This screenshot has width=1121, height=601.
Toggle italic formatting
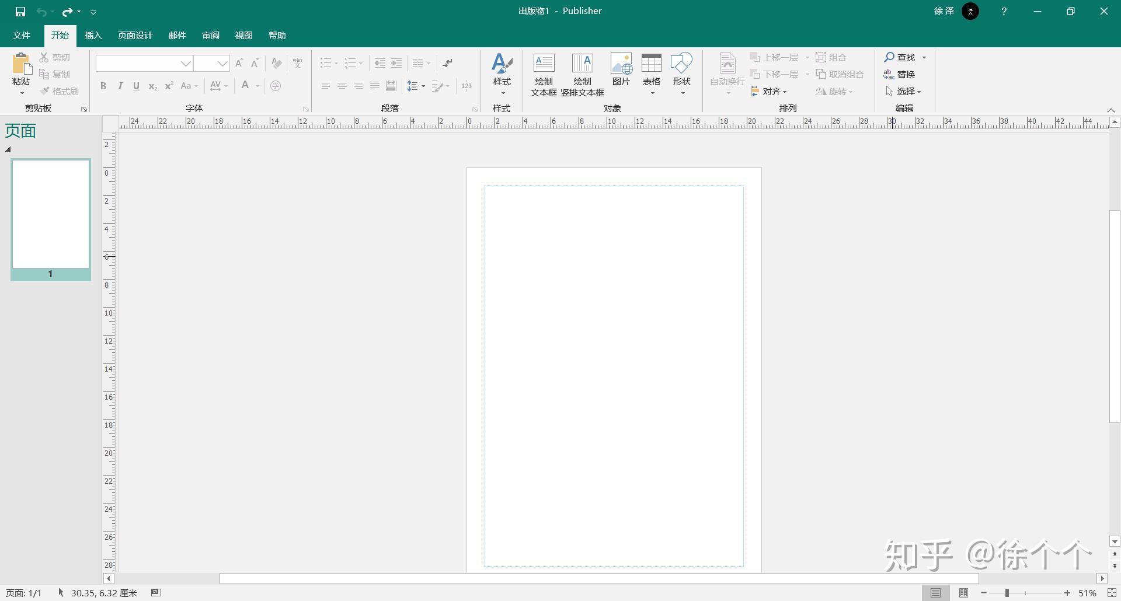[x=120, y=86]
